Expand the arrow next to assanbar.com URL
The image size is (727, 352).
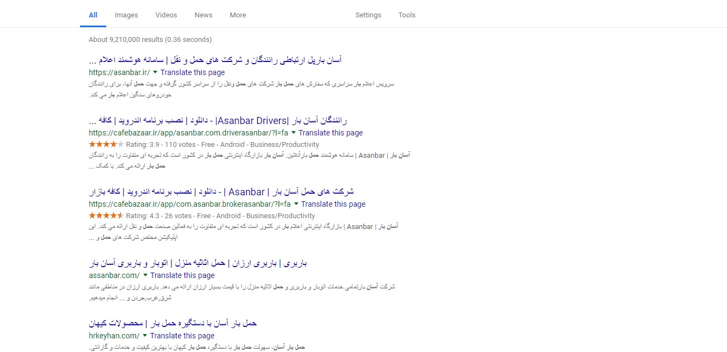[x=145, y=275]
